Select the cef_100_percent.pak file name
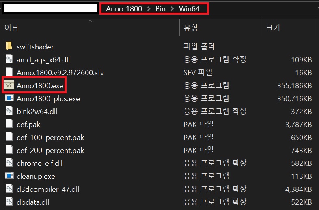319x210 pixels. click(x=50, y=138)
